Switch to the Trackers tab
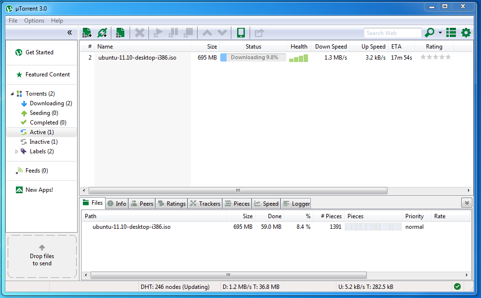Screen dimensions: 481x298 tap(205, 203)
